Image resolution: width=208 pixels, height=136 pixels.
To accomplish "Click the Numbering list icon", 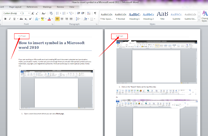I will point(64,13).
